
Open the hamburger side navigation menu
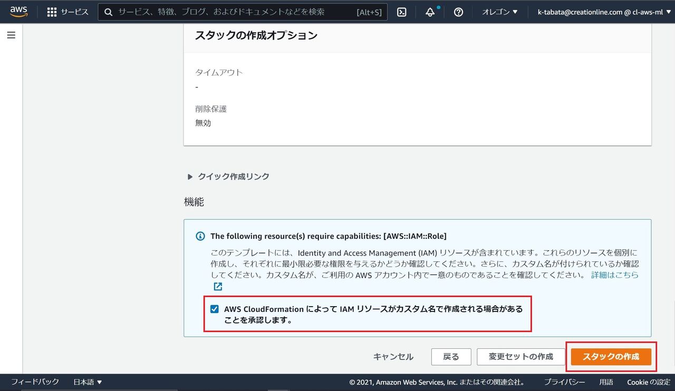pos(11,35)
